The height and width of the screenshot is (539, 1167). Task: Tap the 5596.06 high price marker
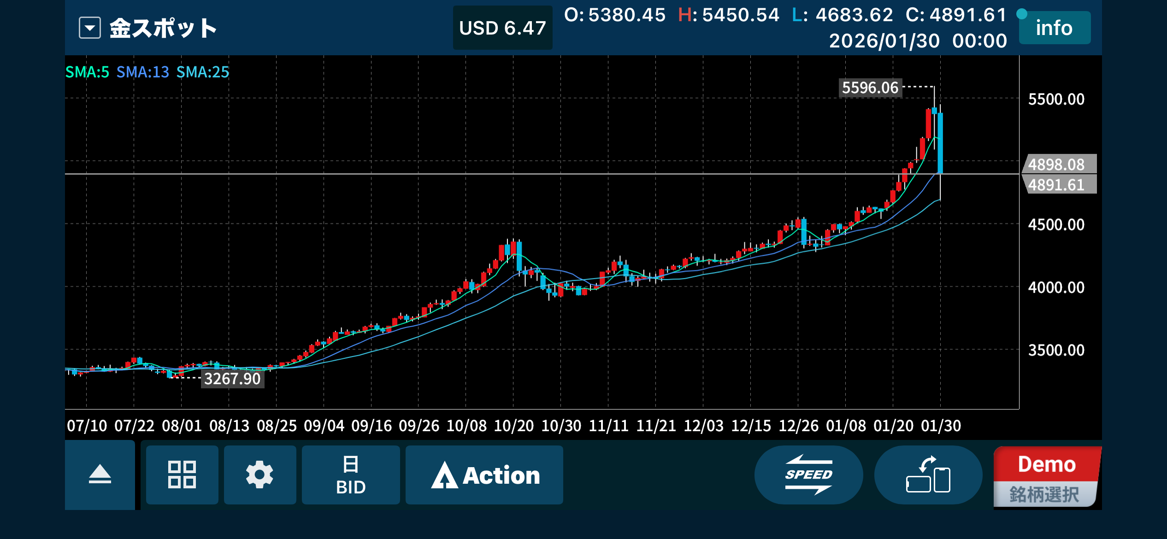(870, 88)
